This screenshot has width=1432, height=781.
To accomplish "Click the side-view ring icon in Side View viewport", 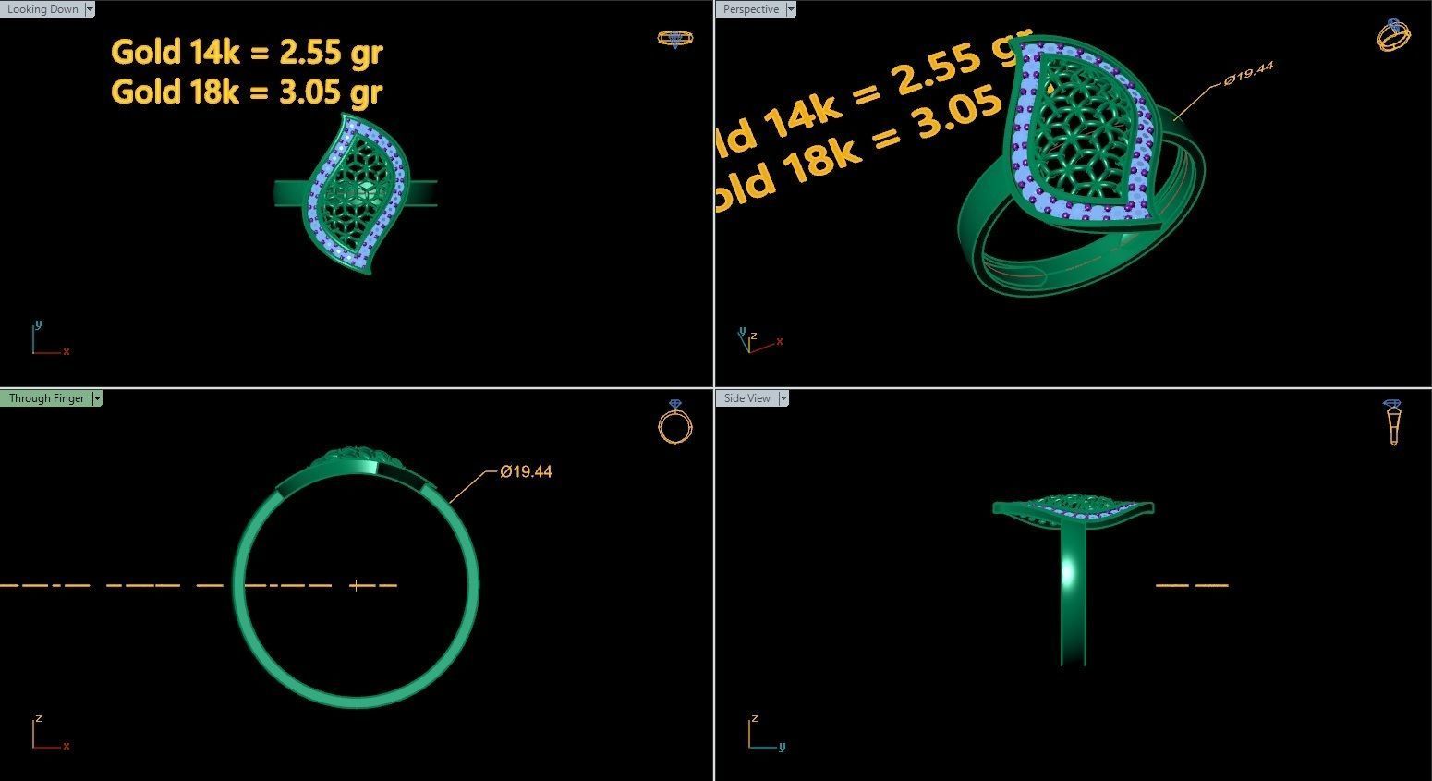I will [1392, 423].
